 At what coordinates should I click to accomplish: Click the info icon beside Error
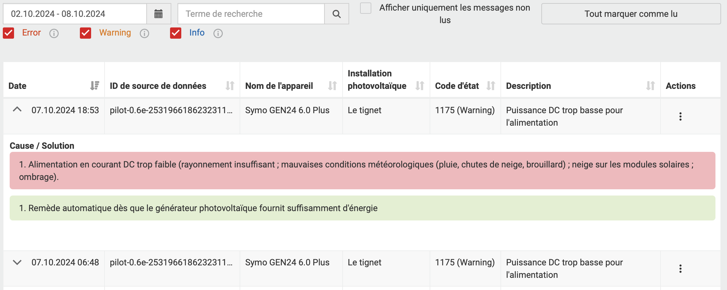click(x=54, y=33)
